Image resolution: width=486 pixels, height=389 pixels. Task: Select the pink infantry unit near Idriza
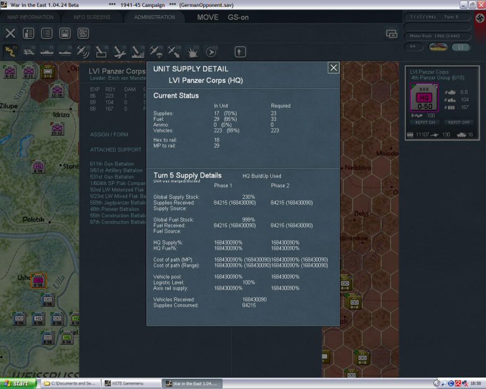[x=58, y=129]
